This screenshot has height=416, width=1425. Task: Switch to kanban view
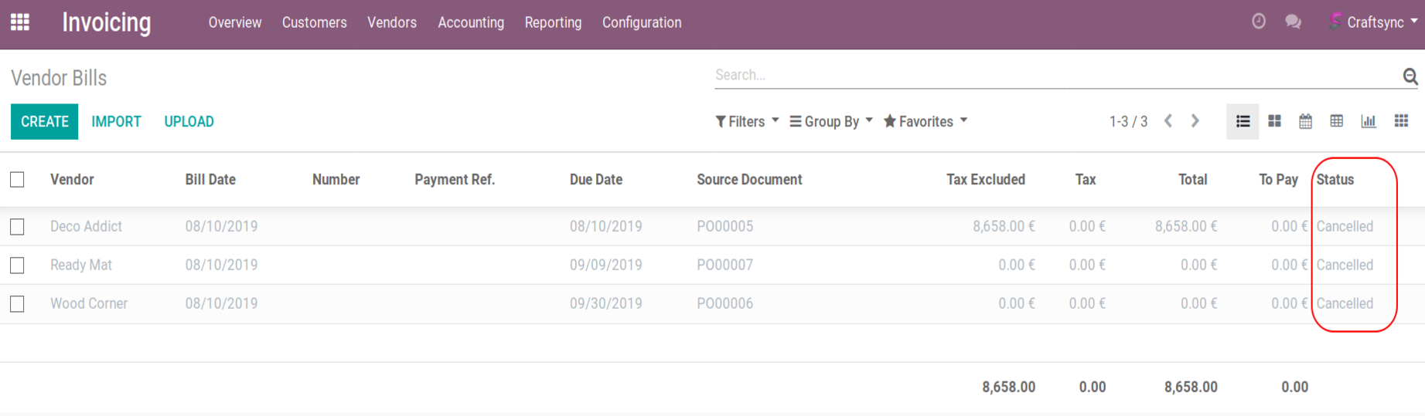point(1274,121)
